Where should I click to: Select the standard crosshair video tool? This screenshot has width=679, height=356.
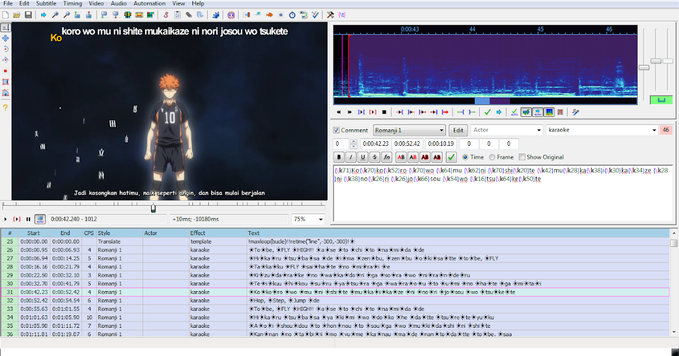pos(6,27)
